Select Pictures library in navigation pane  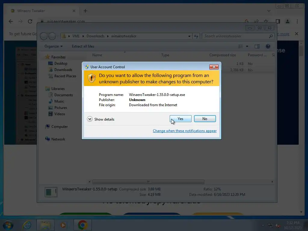(61, 108)
